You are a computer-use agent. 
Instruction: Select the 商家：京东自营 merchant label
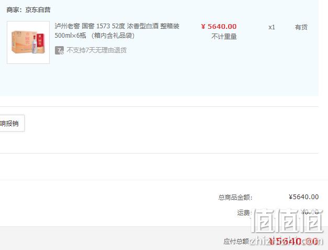click(x=28, y=10)
